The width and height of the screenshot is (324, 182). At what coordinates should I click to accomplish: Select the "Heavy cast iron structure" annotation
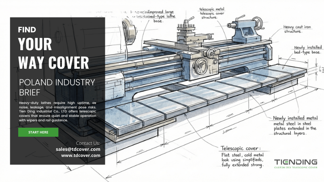[x=293, y=29]
